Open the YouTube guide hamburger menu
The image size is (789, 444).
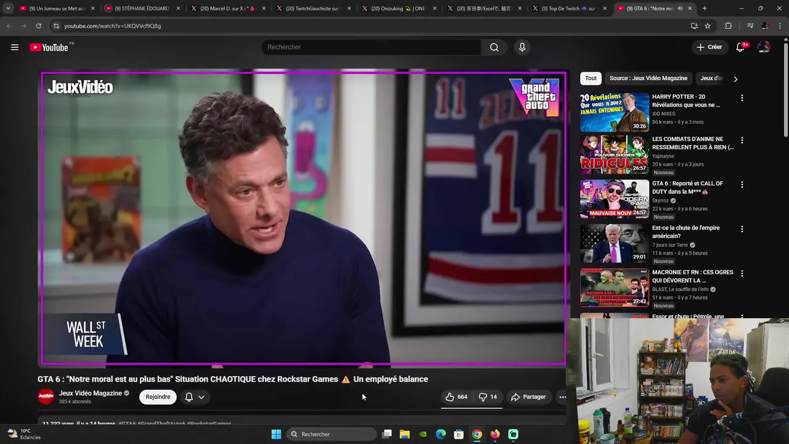click(x=15, y=47)
